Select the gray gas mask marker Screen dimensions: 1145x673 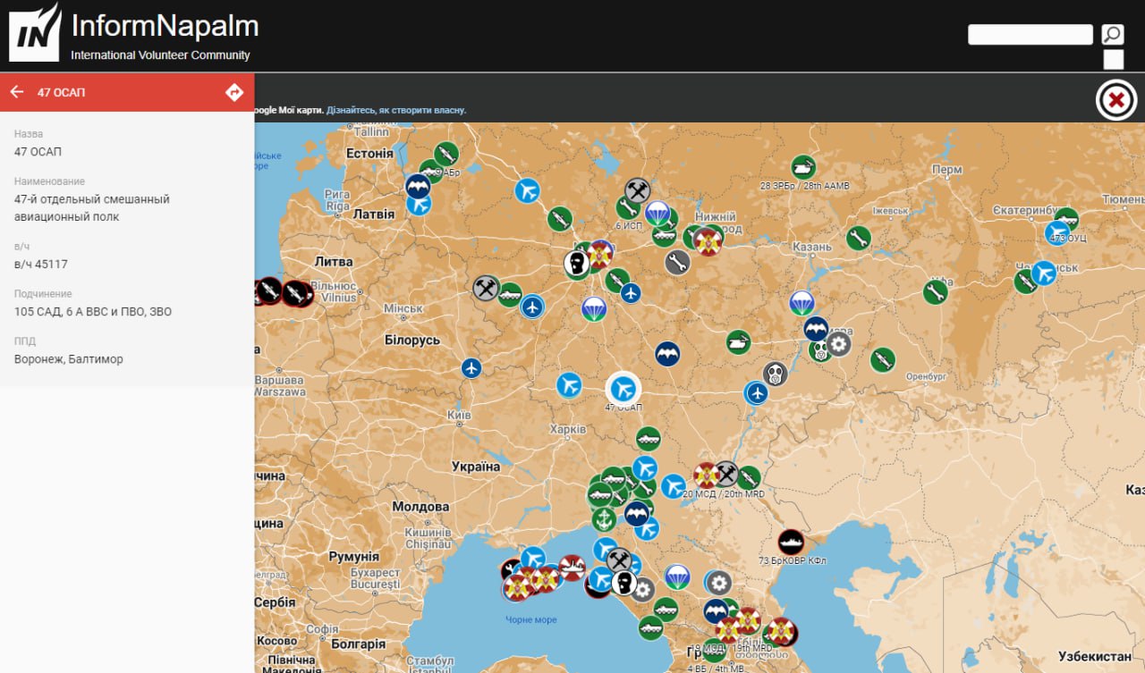click(x=776, y=374)
